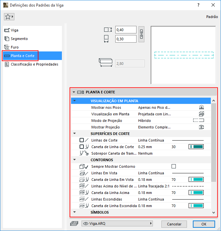Open Mostrar nos Pisos options icon
This screenshot has height=231, width=221.
click(x=201, y=107)
